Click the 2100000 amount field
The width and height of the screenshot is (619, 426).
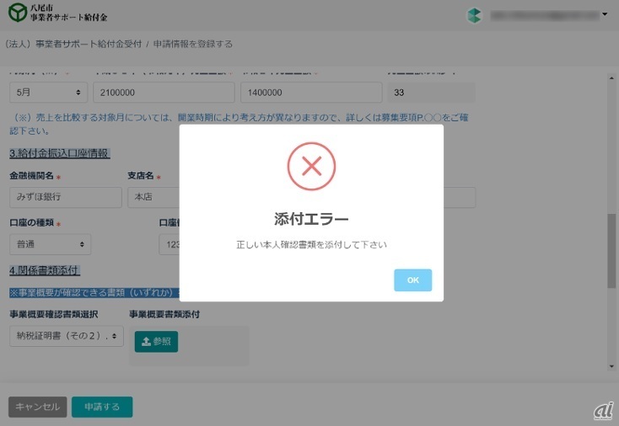(x=164, y=93)
